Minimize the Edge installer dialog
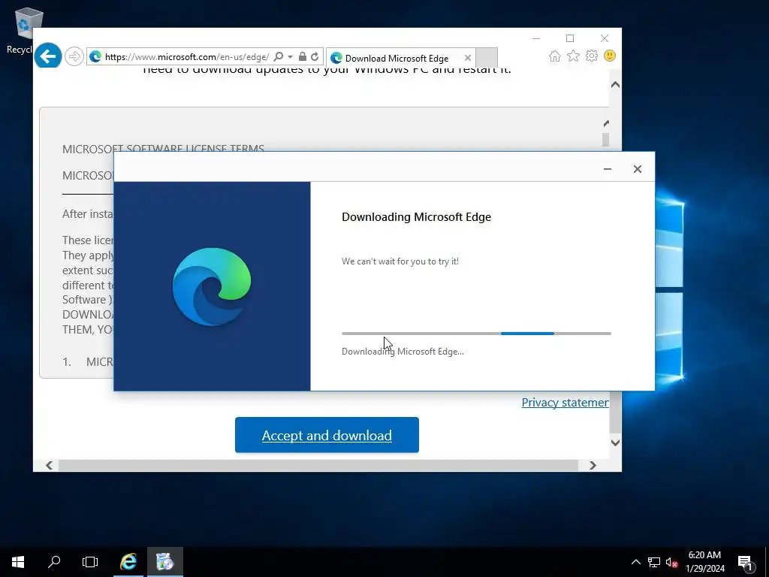The image size is (769, 577). tap(608, 169)
